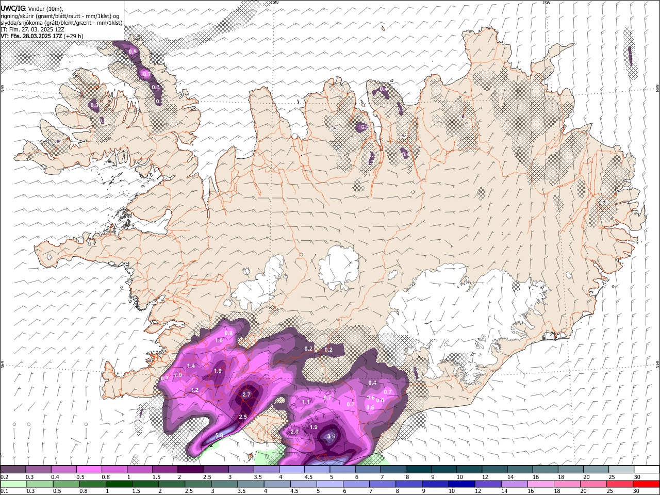Click the '1.1' precipitation value on the map
The width and height of the screenshot is (660, 495).
coord(306,402)
